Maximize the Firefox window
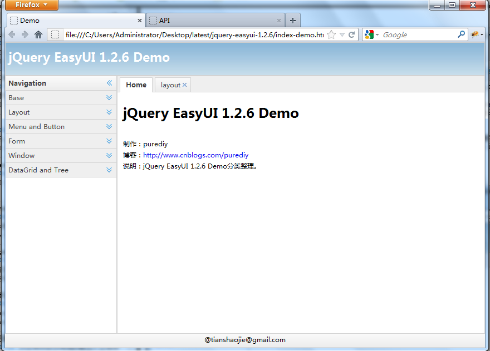 (452, 5)
